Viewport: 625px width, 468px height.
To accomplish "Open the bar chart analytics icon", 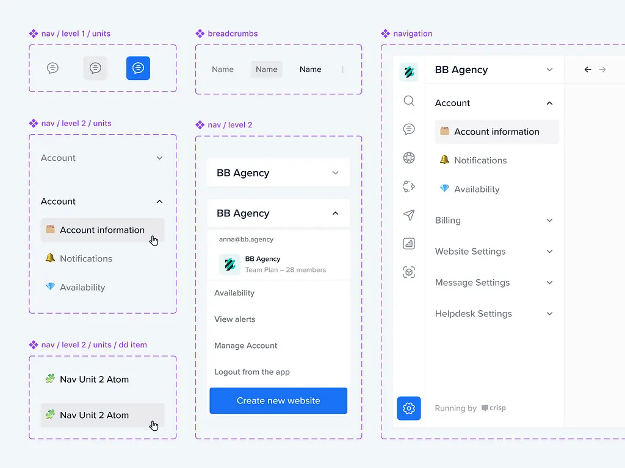I will 409,244.
